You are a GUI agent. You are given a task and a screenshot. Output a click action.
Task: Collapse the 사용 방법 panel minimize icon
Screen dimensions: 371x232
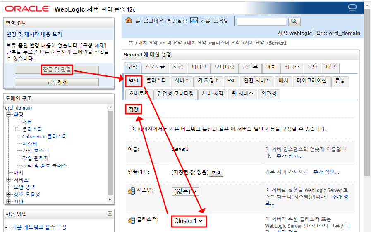[110, 213]
